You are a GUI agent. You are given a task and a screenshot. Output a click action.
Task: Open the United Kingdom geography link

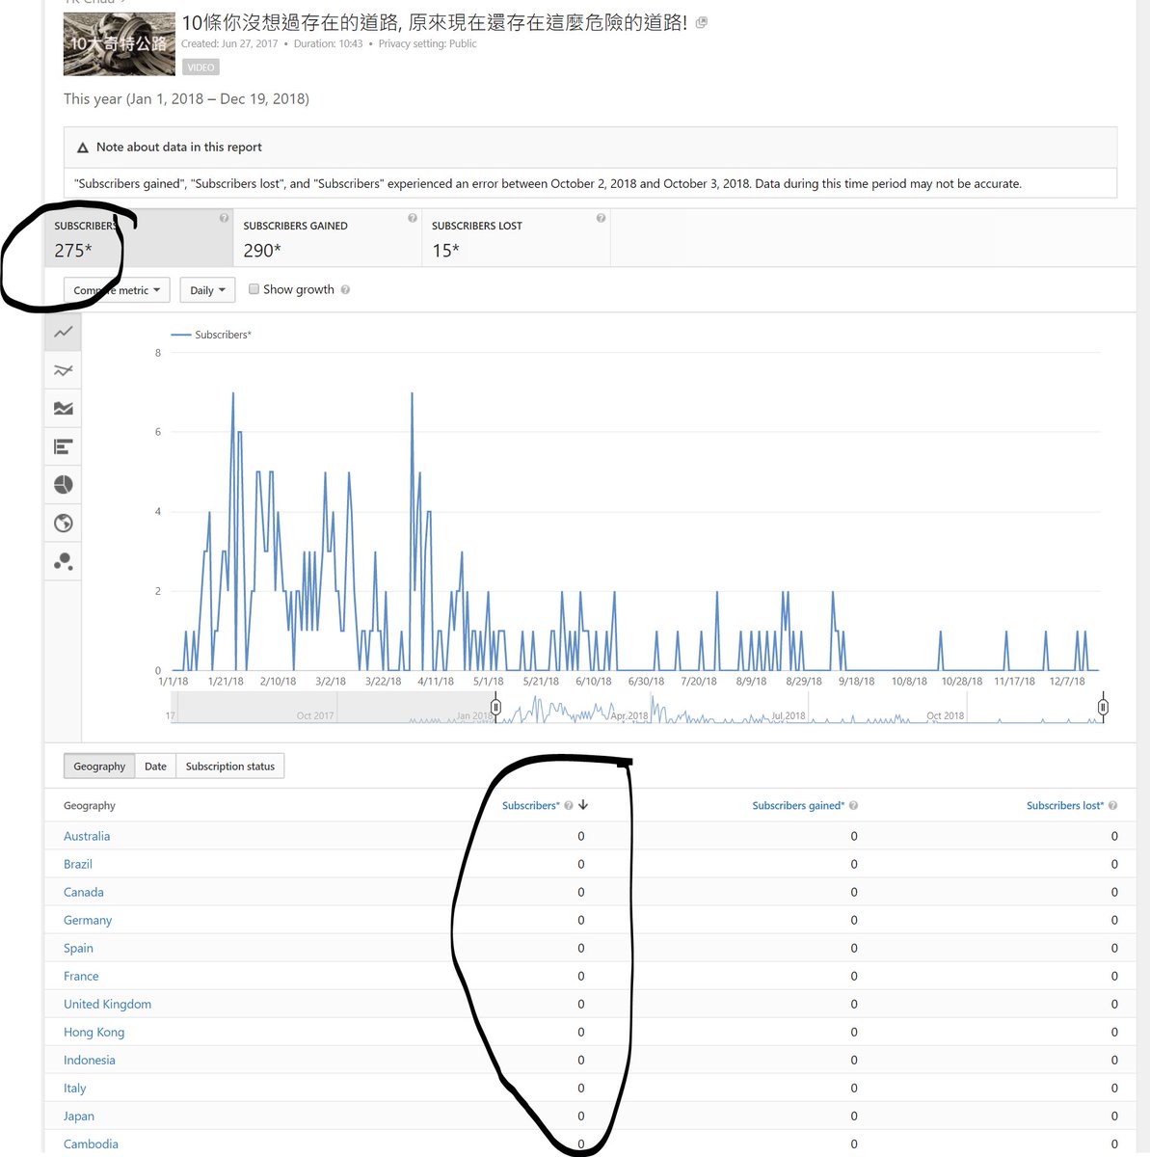tap(107, 1004)
